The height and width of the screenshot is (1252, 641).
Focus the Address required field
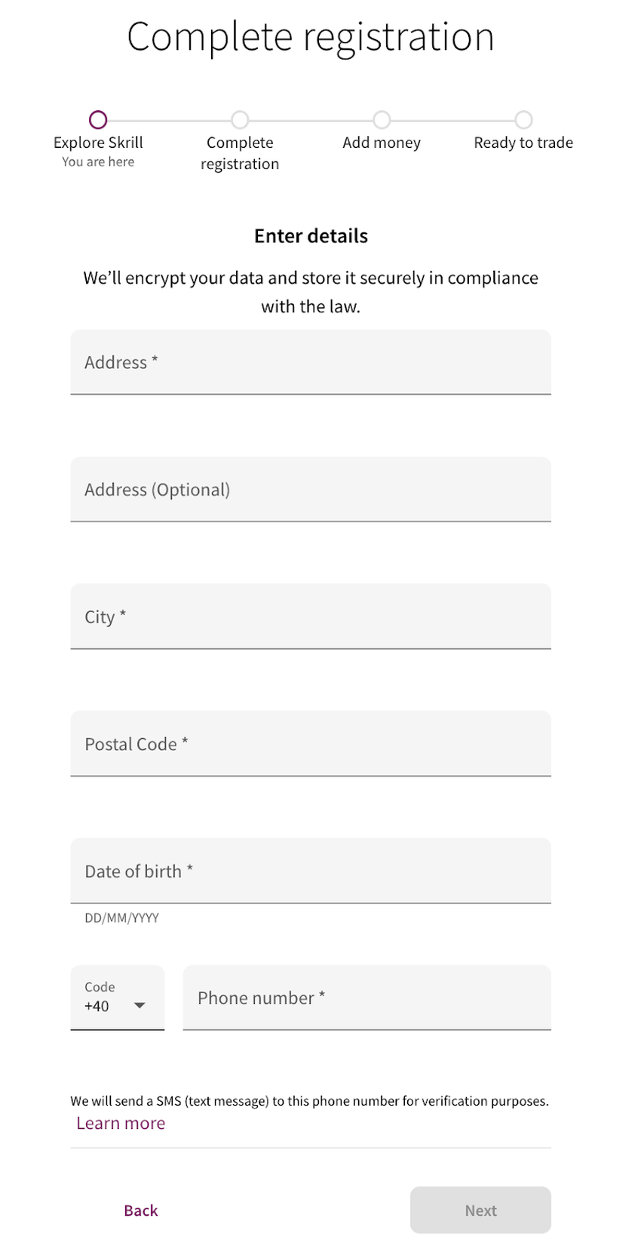(x=311, y=362)
